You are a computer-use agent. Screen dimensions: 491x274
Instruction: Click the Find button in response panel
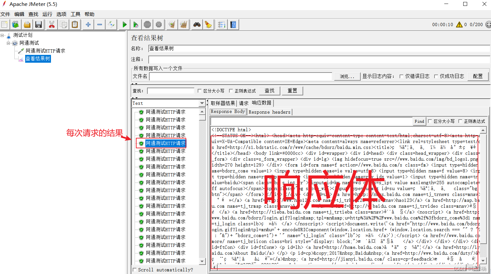pyautogui.click(x=419, y=121)
